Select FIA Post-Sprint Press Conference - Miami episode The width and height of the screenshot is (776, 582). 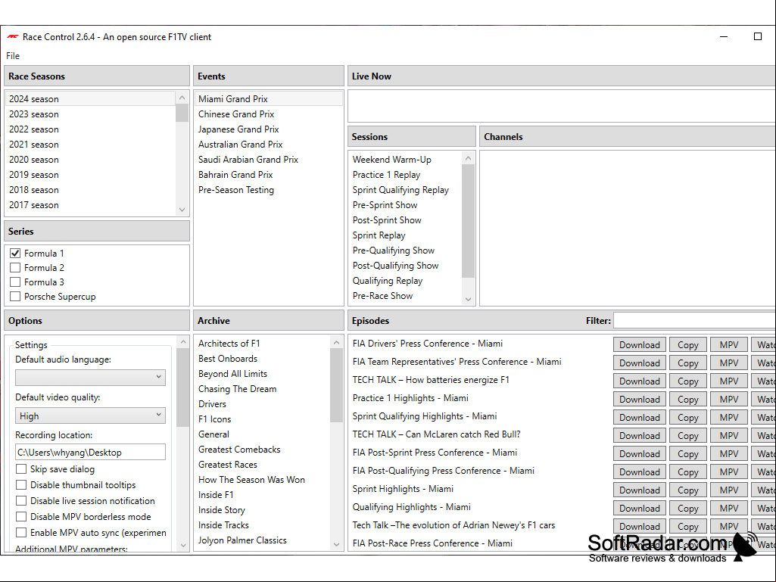pos(435,453)
